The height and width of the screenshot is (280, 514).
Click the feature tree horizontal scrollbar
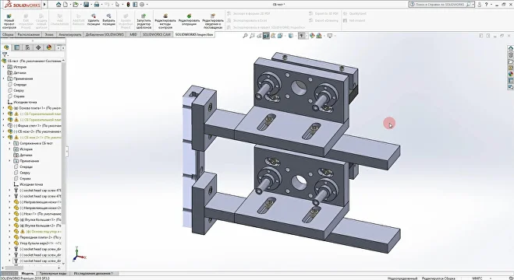(31, 268)
